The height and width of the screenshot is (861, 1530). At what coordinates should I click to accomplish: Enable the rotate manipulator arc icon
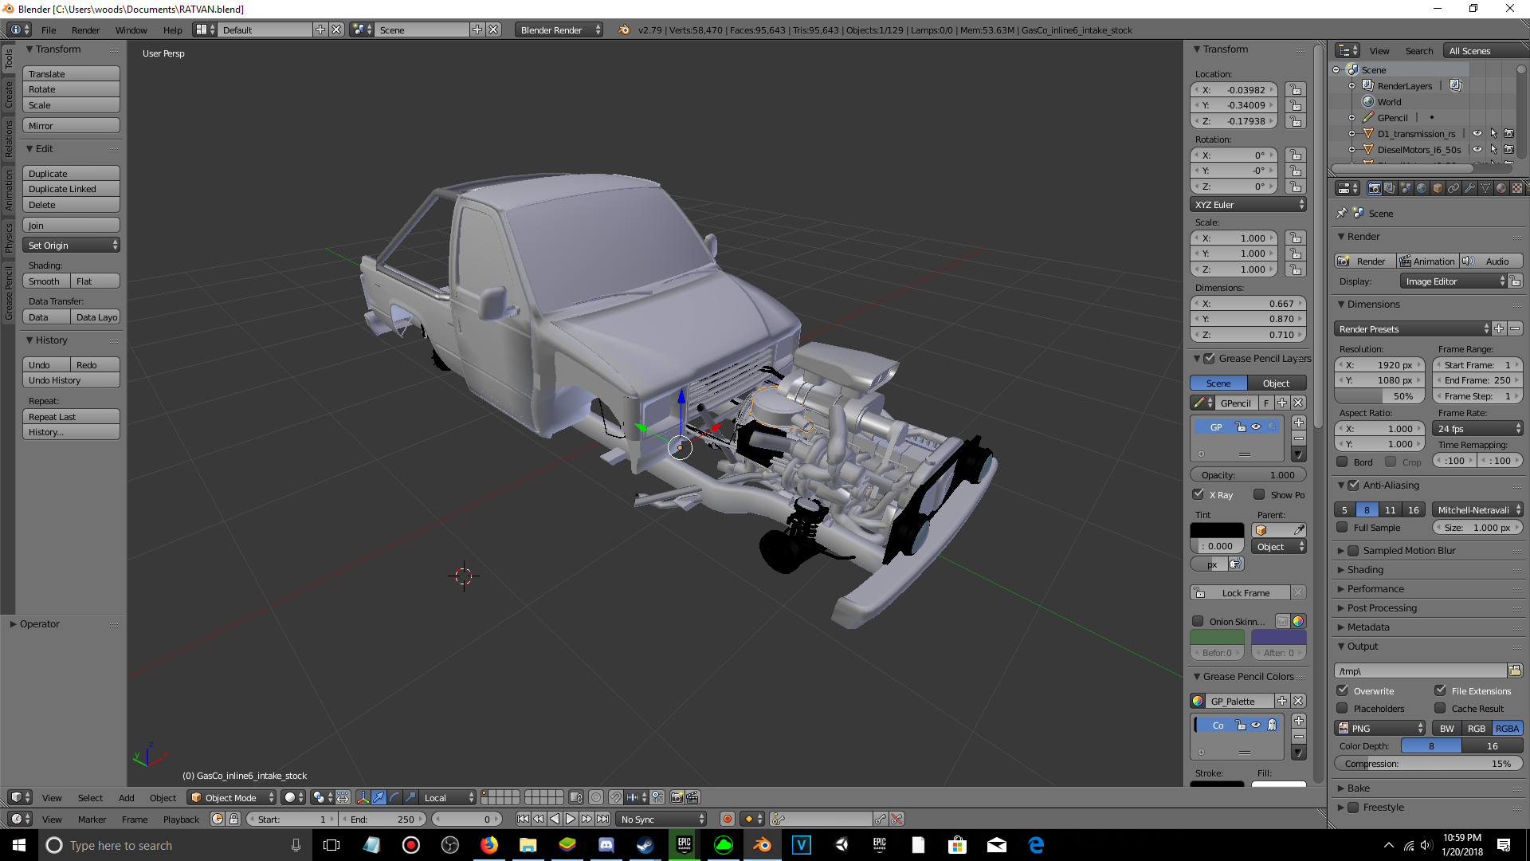pos(394,797)
